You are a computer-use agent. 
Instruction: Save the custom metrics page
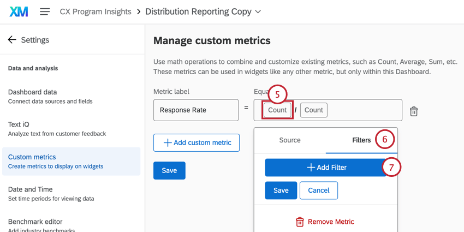169,170
